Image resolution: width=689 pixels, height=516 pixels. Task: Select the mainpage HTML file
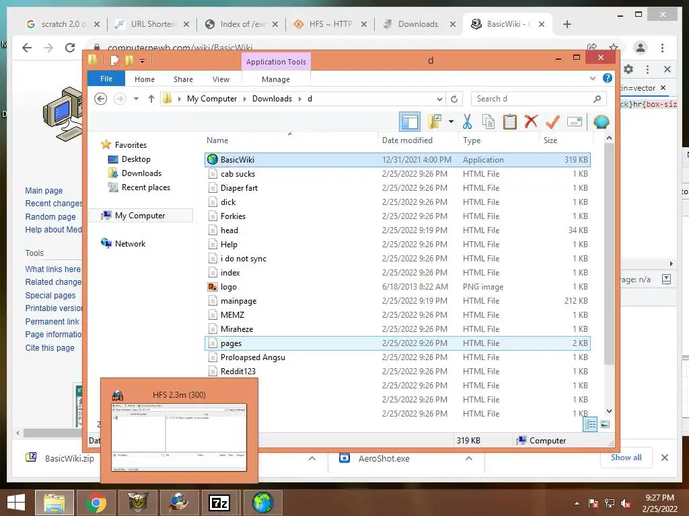click(x=397, y=300)
